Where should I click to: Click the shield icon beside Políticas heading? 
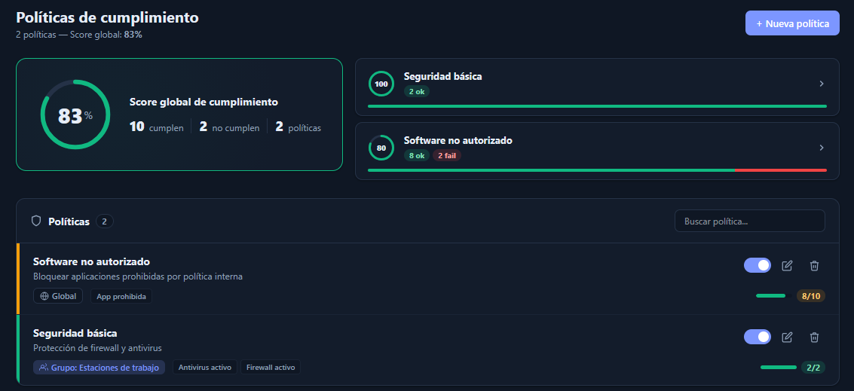tap(36, 221)
